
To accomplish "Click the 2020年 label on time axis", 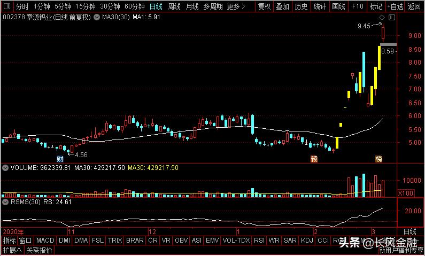I will (x=13, y=231).
